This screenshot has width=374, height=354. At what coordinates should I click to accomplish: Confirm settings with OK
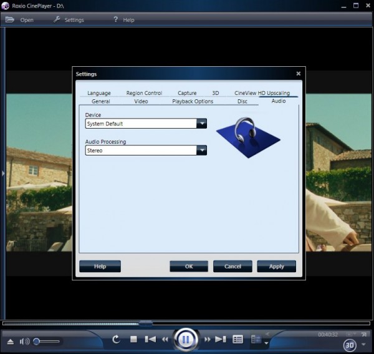click(x=189, y=266)
